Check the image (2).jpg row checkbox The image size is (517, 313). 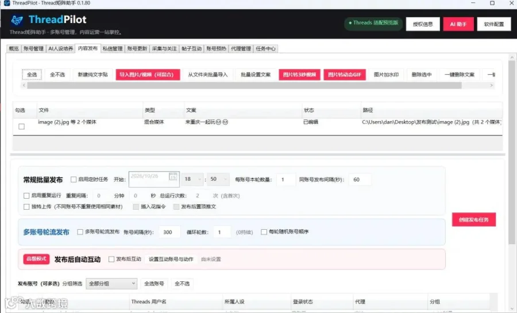click(x=21, y=126)
